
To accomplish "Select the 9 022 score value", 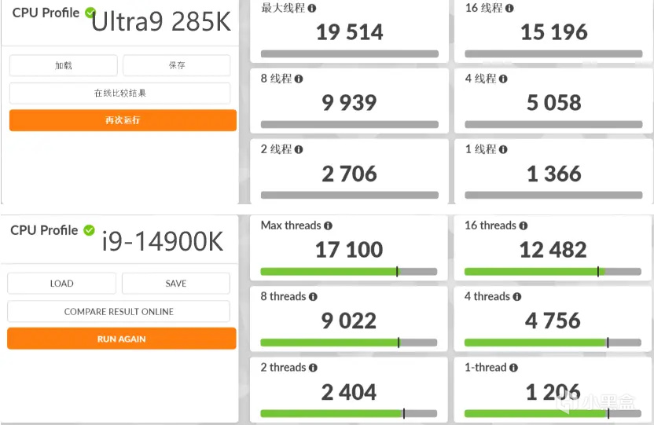I will click(349, 321).
